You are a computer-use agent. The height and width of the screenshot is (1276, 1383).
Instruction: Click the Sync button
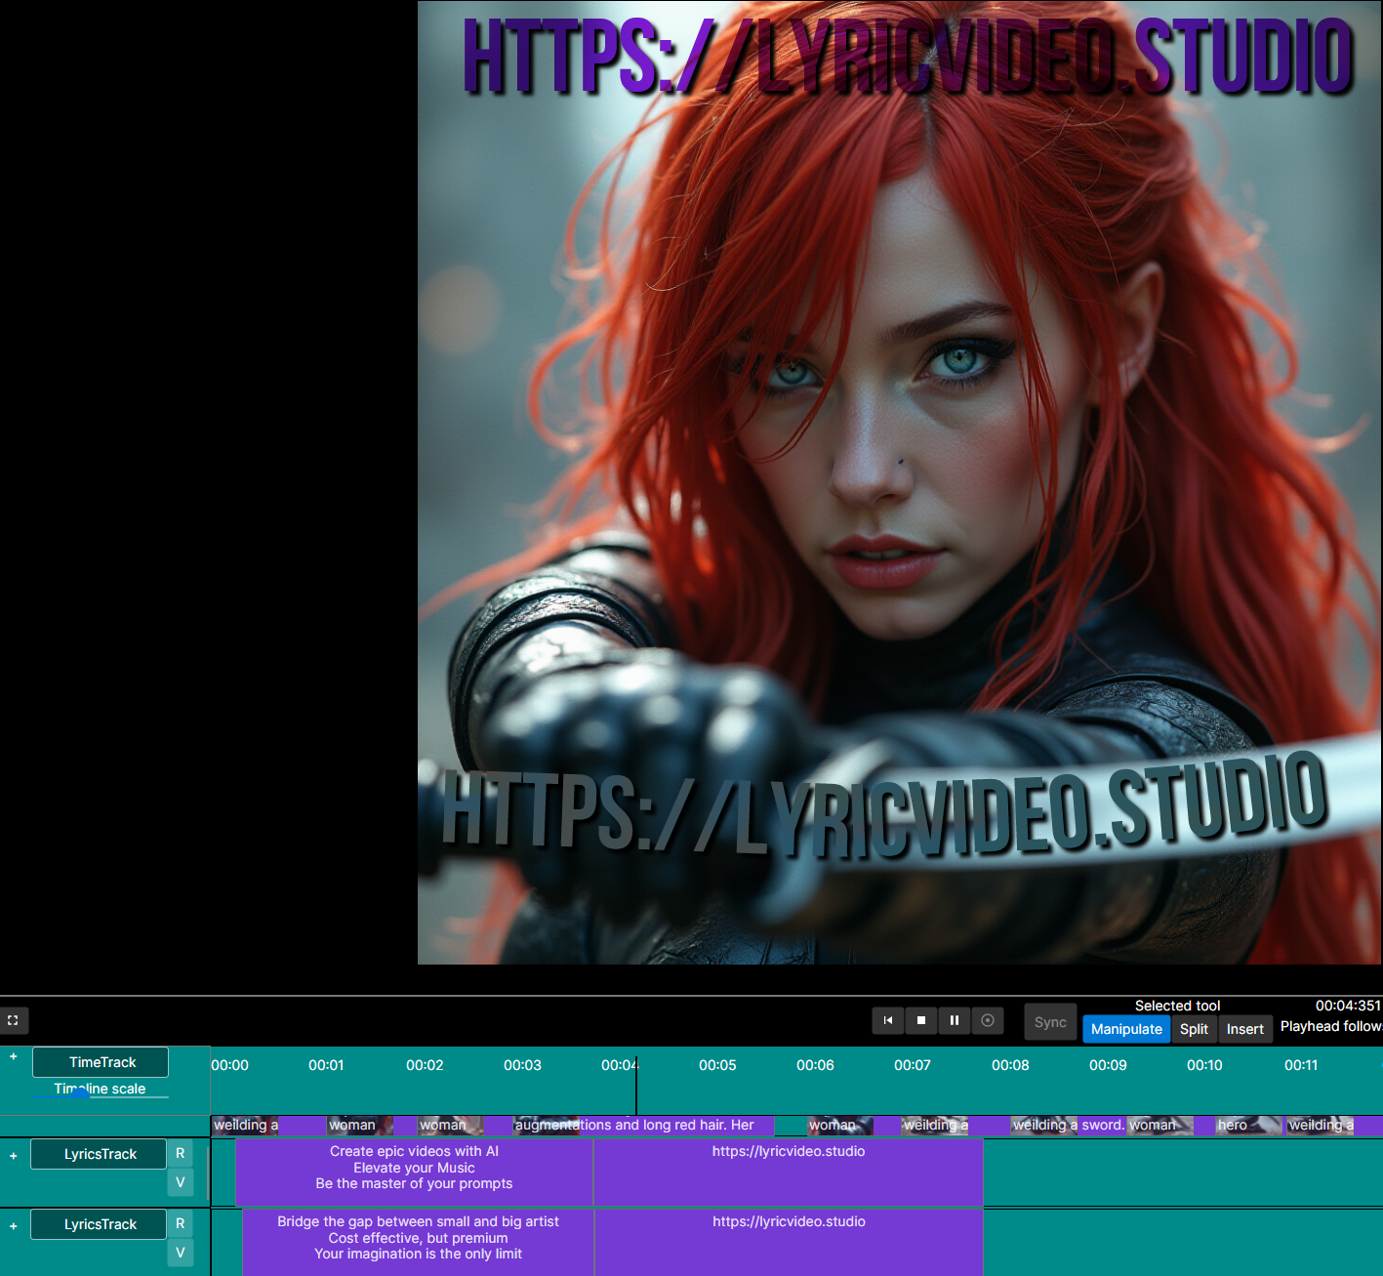(1050, 1022)
